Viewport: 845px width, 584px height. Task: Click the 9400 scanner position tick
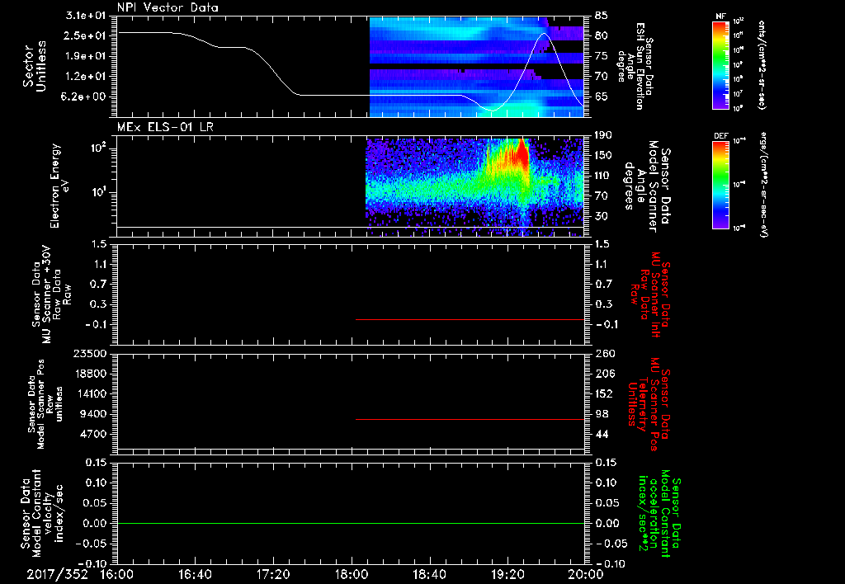93,414
